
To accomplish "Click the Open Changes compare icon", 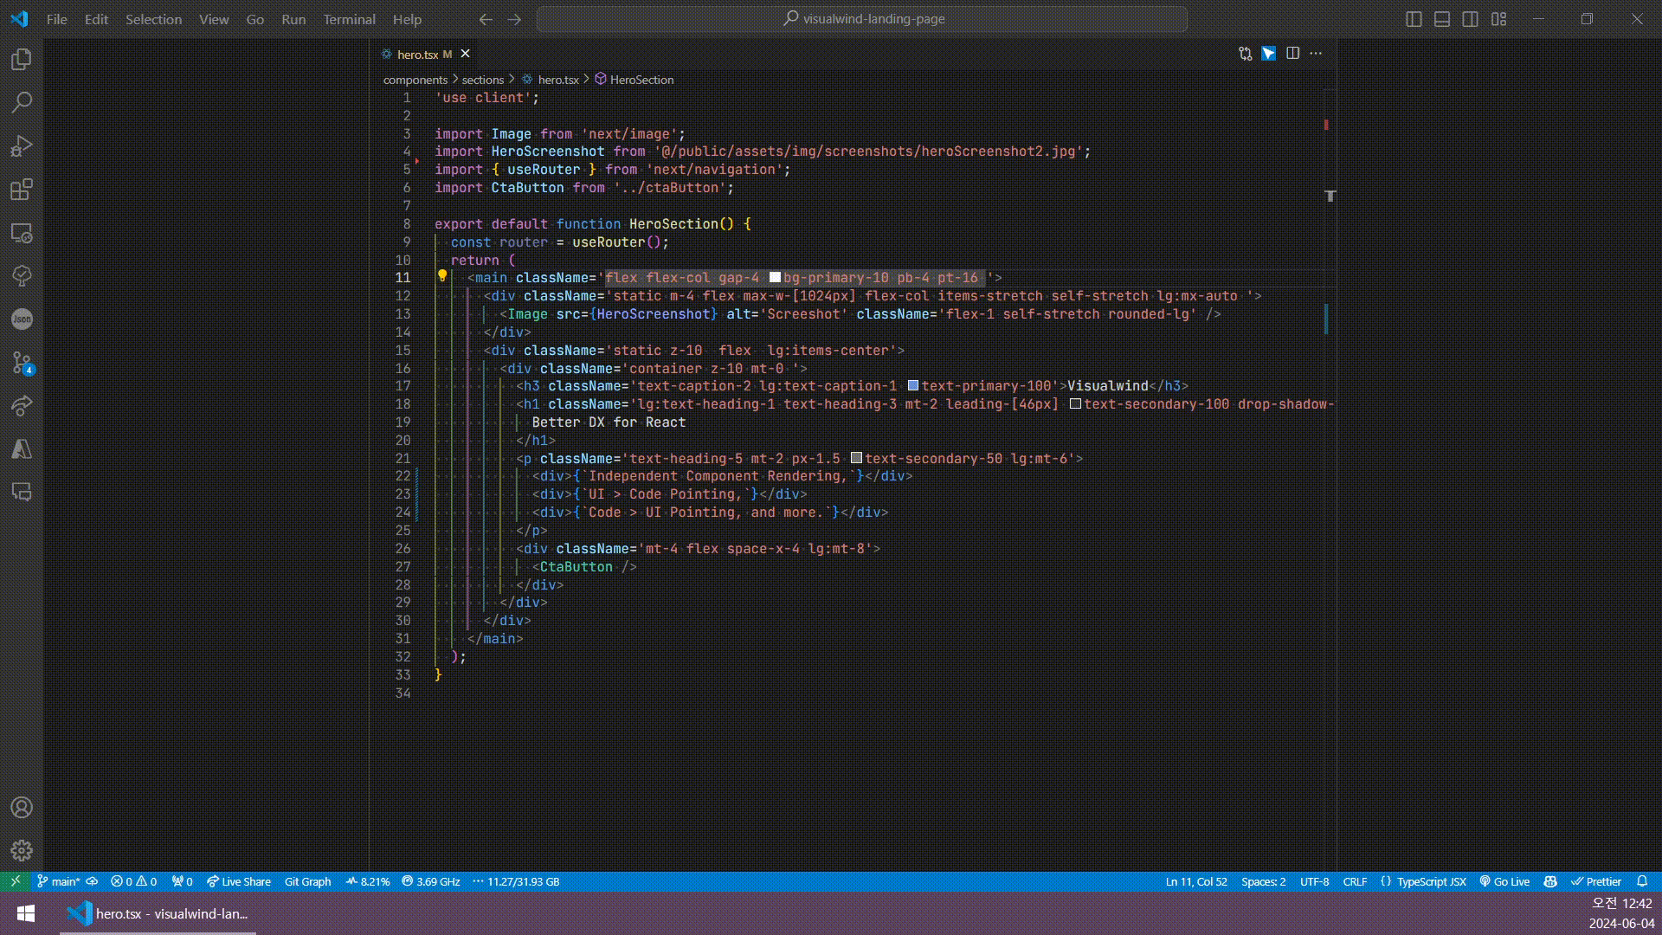I will point(1245,54).
